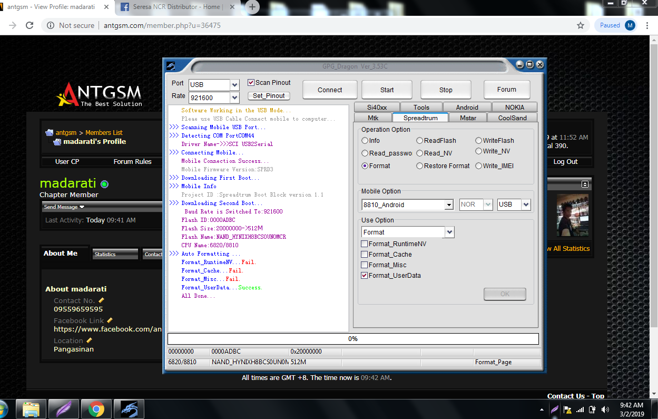Edit Facebook Link with pencil icon
658x419 pixels.
coord(110,320)
